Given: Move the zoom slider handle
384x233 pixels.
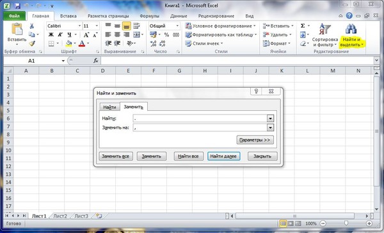Looking at the screenshot, I should pos(346,223).
